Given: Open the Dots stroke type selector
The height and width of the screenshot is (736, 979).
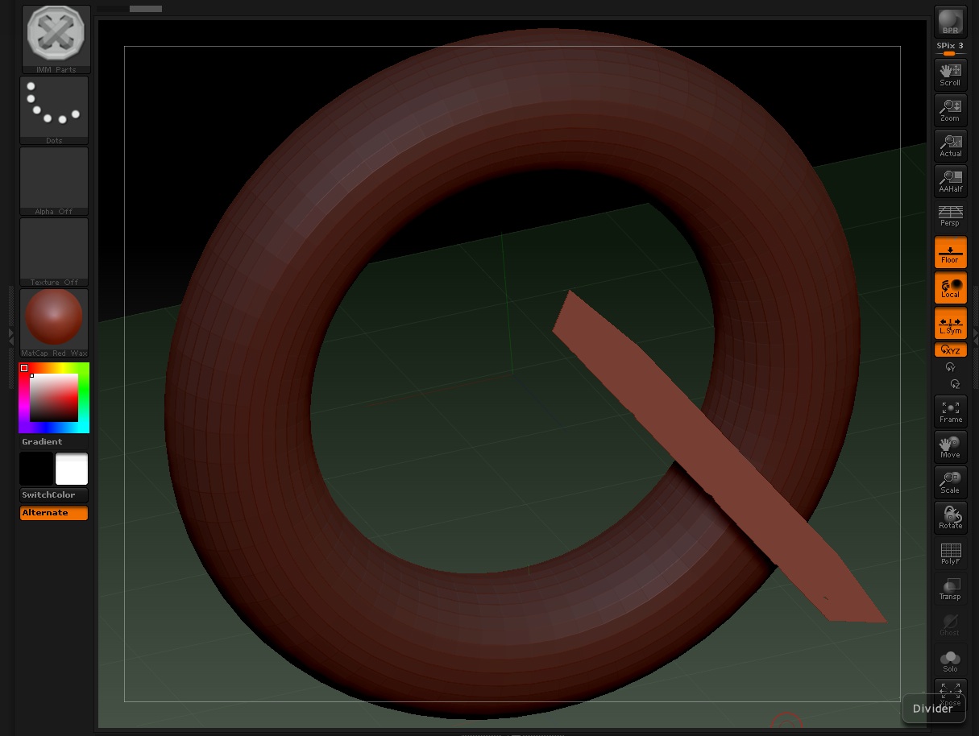Looking at the screenshot, I should click(x=54, y=110).
